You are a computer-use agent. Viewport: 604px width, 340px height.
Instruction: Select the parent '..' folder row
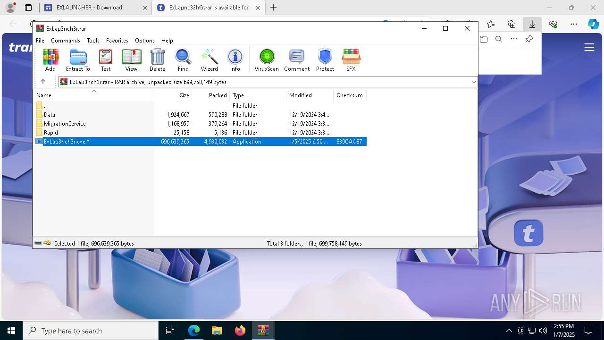click(200, 106)
